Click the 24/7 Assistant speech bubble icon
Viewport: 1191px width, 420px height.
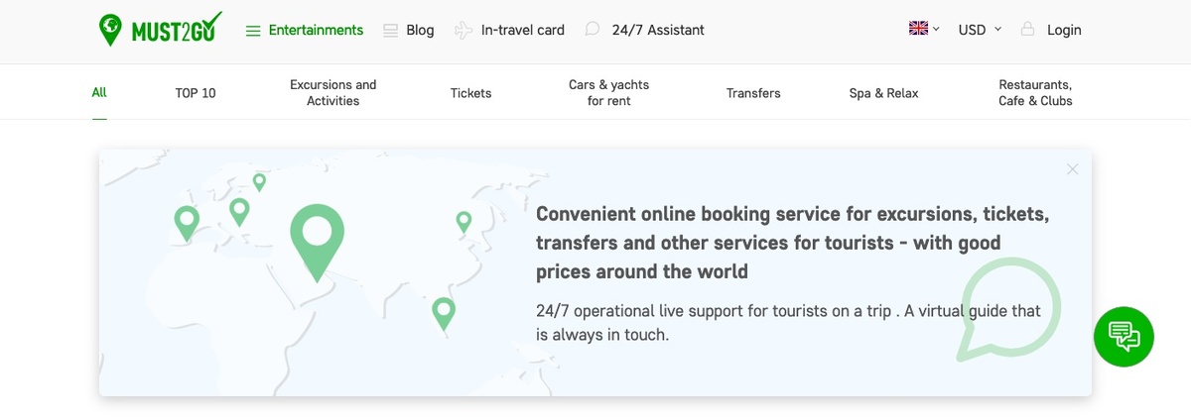click(x=593, y=30)
